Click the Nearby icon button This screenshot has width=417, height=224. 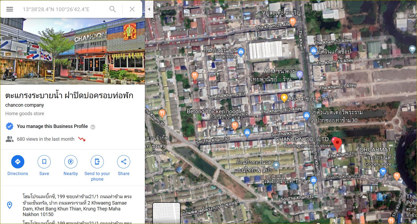[x=71, y=162]
